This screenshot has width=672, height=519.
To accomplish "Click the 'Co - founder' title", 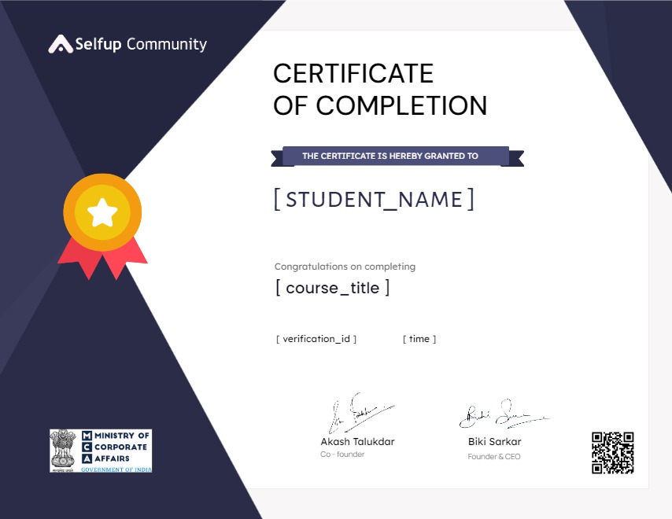I will coord(342,455).
